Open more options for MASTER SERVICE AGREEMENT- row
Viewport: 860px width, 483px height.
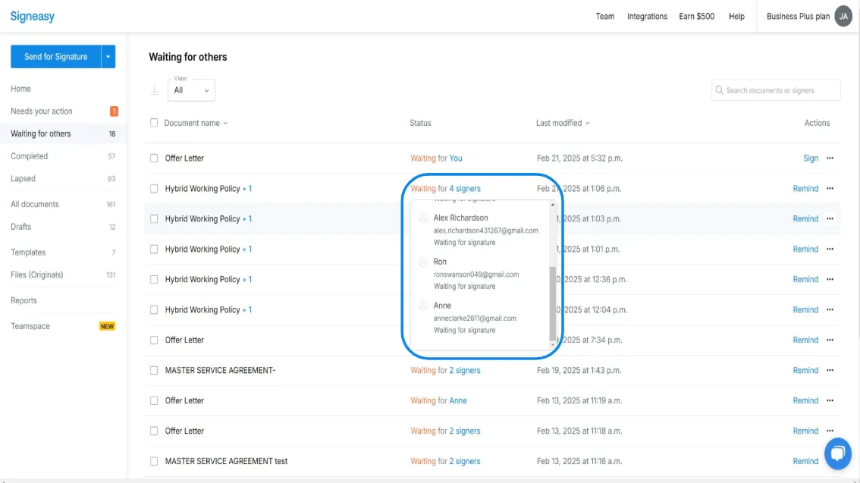tap(830, 371)
